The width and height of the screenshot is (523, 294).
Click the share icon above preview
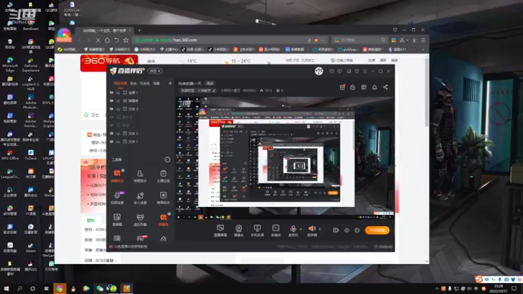(386, 87)
